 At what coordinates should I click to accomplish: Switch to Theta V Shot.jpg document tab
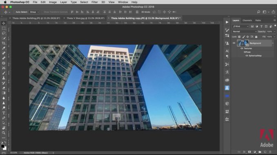point(85,18)
